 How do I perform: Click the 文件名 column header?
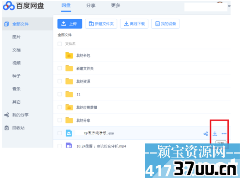[x=70, y=44]
